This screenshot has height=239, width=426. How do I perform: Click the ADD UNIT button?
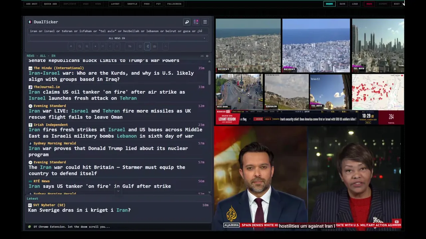(32, 4)
